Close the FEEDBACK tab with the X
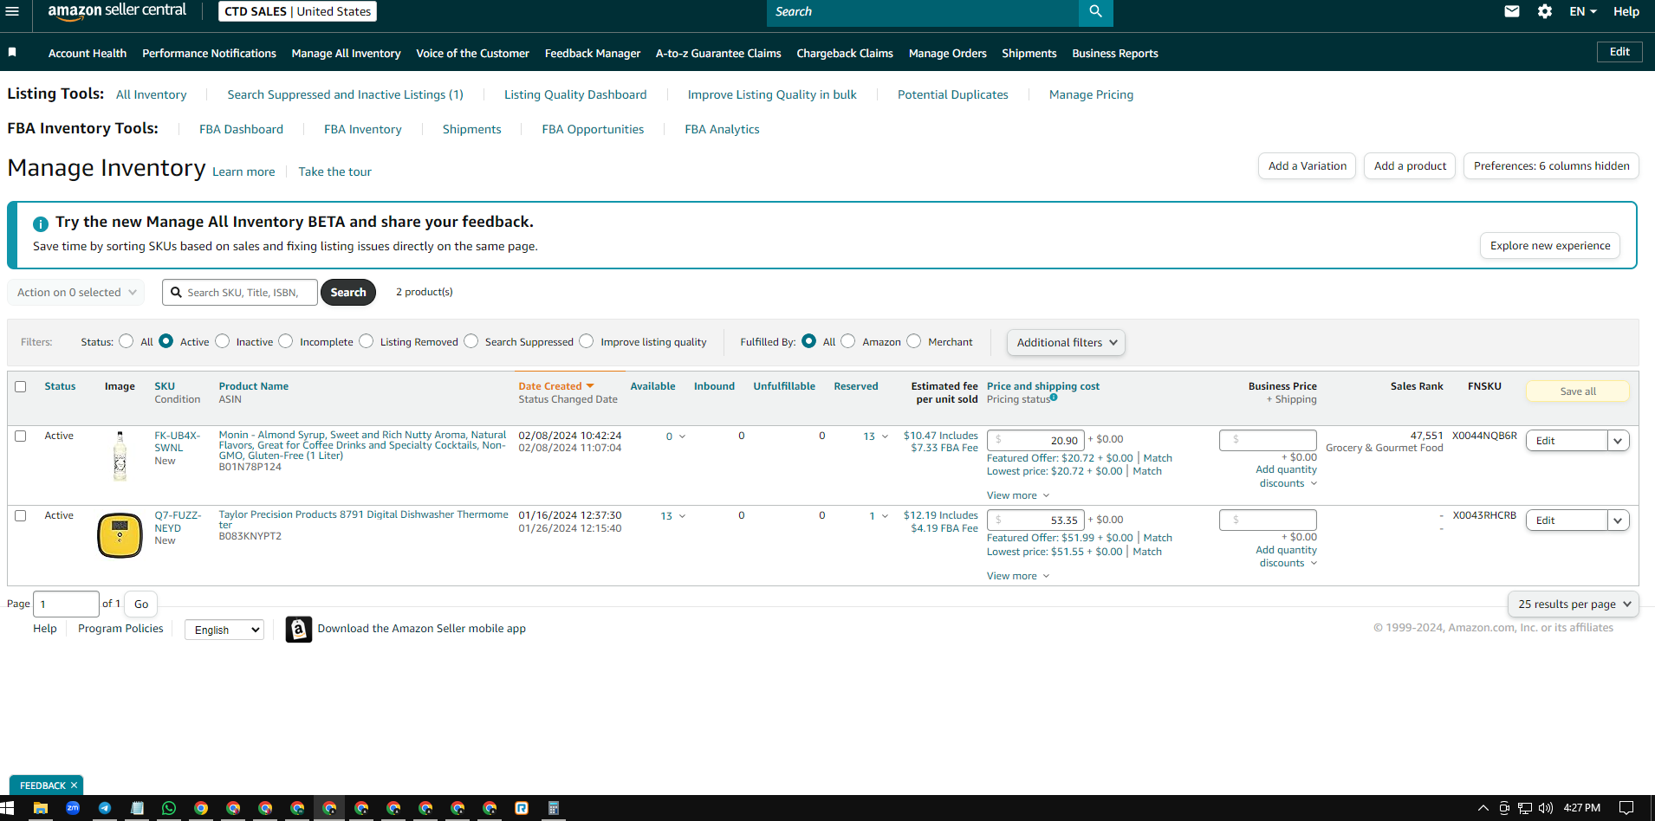 click(75, 785)
